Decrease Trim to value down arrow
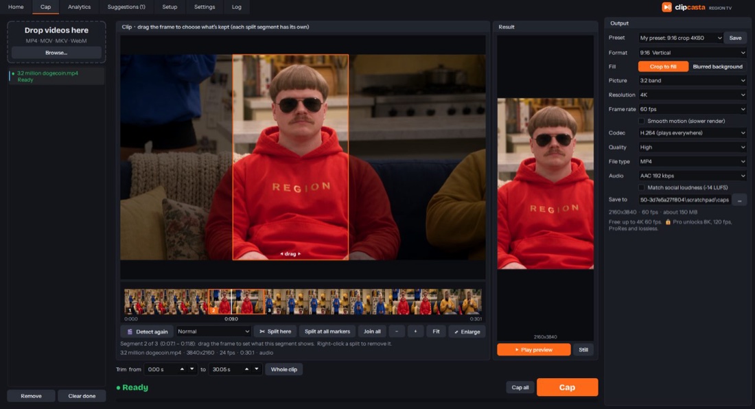 coord(257,369)
